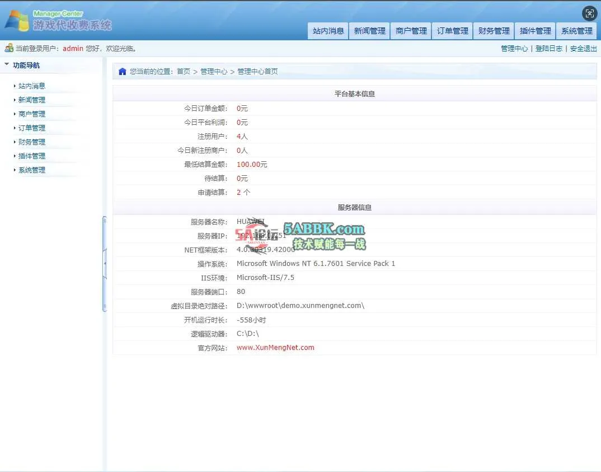Open the 新闻管理 top tab
The width and height of the screenshot is (601, 472).
coord(369,31)
